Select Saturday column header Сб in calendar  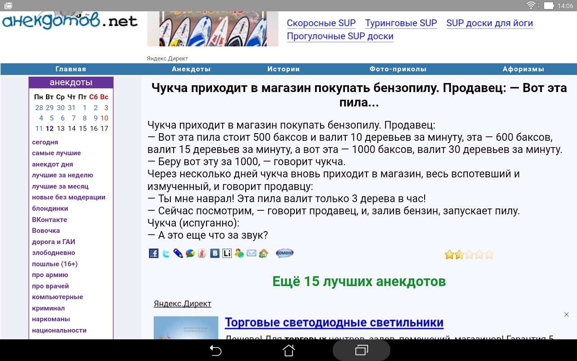click(93, 97)
